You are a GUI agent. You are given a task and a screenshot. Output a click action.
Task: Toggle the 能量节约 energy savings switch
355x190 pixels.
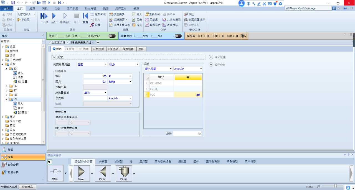click(178, 36)
